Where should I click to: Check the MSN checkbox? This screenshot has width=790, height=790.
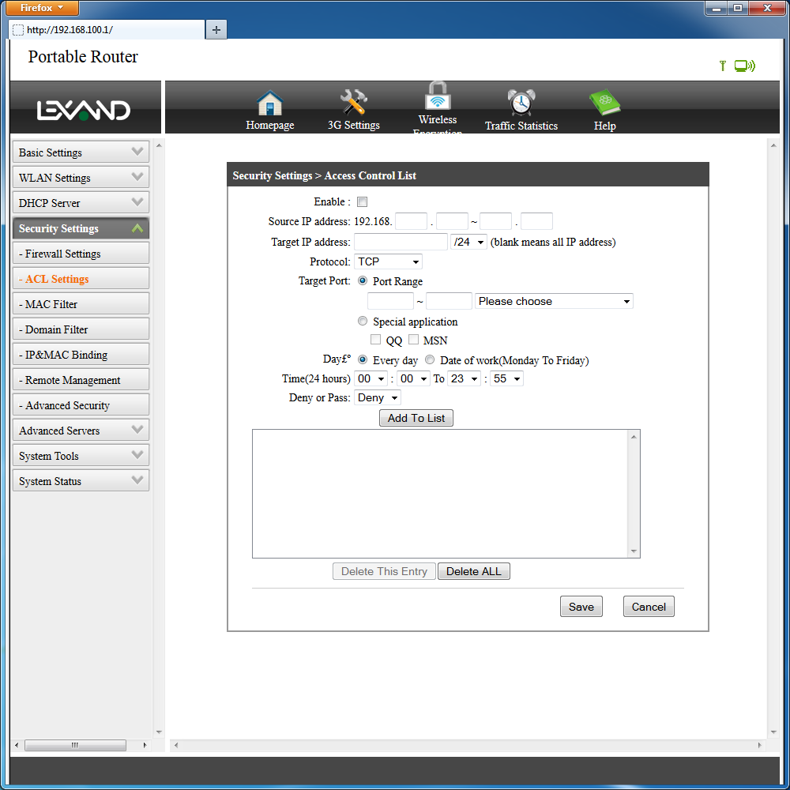(414, 340)
